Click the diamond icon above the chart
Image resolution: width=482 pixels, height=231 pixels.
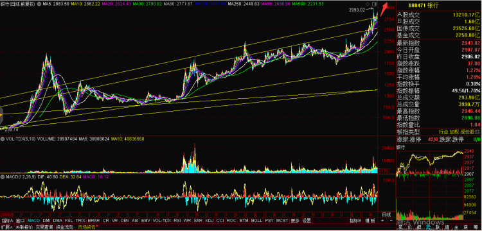(368, 4)
